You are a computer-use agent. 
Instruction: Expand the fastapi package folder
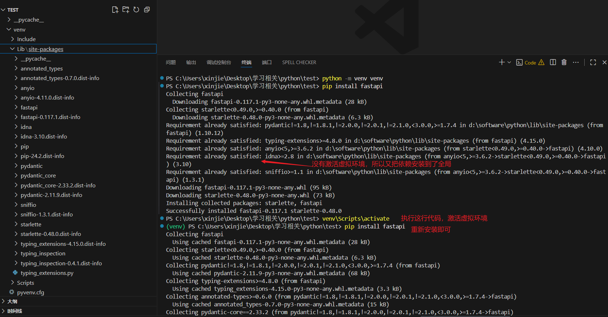(x=29, y=107)
